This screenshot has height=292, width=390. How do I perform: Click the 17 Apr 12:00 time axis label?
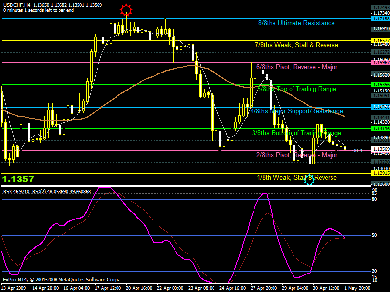tap(108, 288)
